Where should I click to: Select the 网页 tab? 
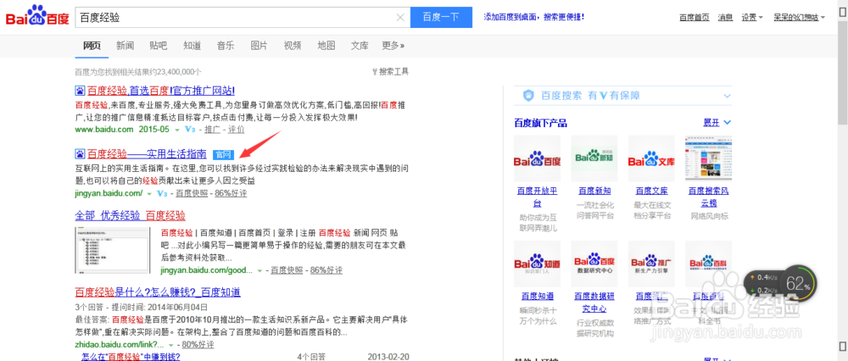(92, 46)
